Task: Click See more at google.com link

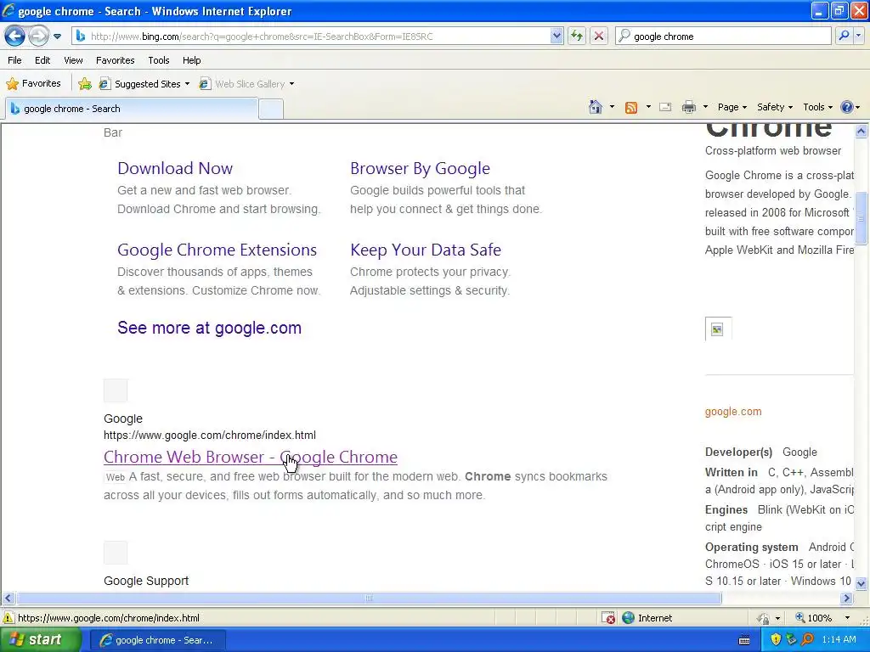Action: [x=210, y=328]
